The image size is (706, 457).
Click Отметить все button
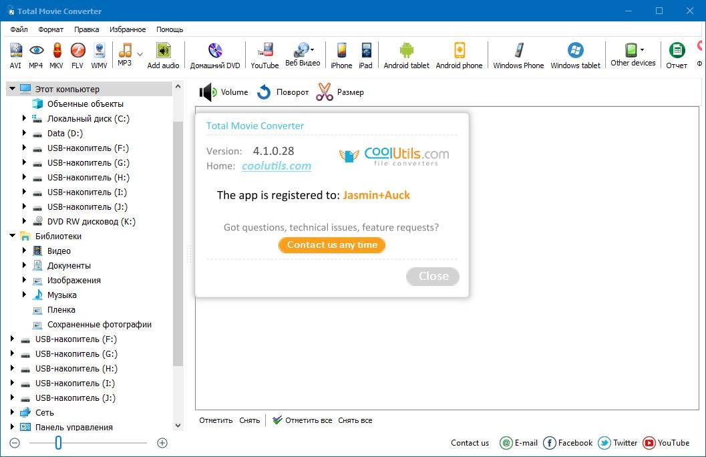point(302,420)
